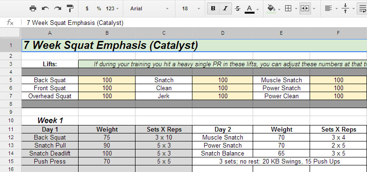Open the font size 18 dropdown

pyautogui.click(x=191, y=8)
